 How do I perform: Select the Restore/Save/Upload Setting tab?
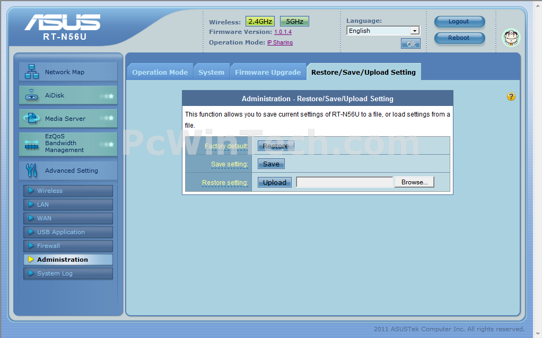pyautogui.click(x=364, y=72)
